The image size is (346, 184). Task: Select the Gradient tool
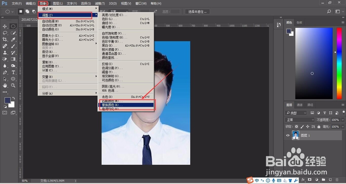pyautogui.click(x=13, y=59)
